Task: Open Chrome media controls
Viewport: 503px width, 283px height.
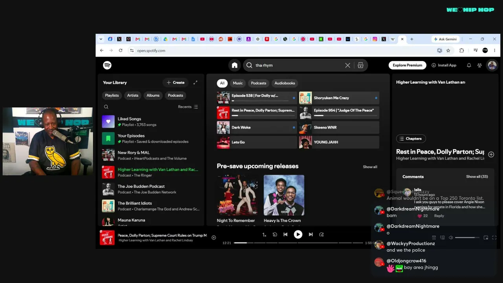Action: [475, 50]
